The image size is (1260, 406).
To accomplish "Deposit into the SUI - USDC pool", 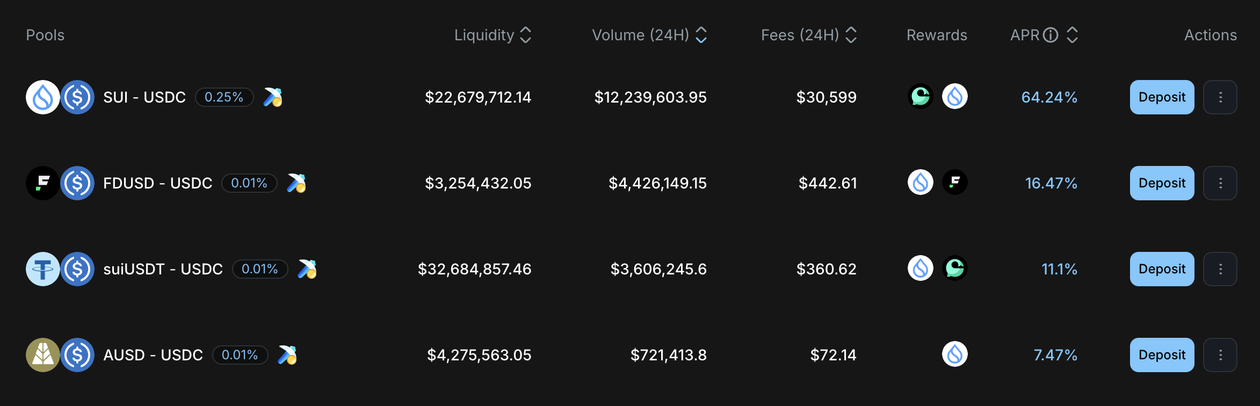I will point(1162,97).
